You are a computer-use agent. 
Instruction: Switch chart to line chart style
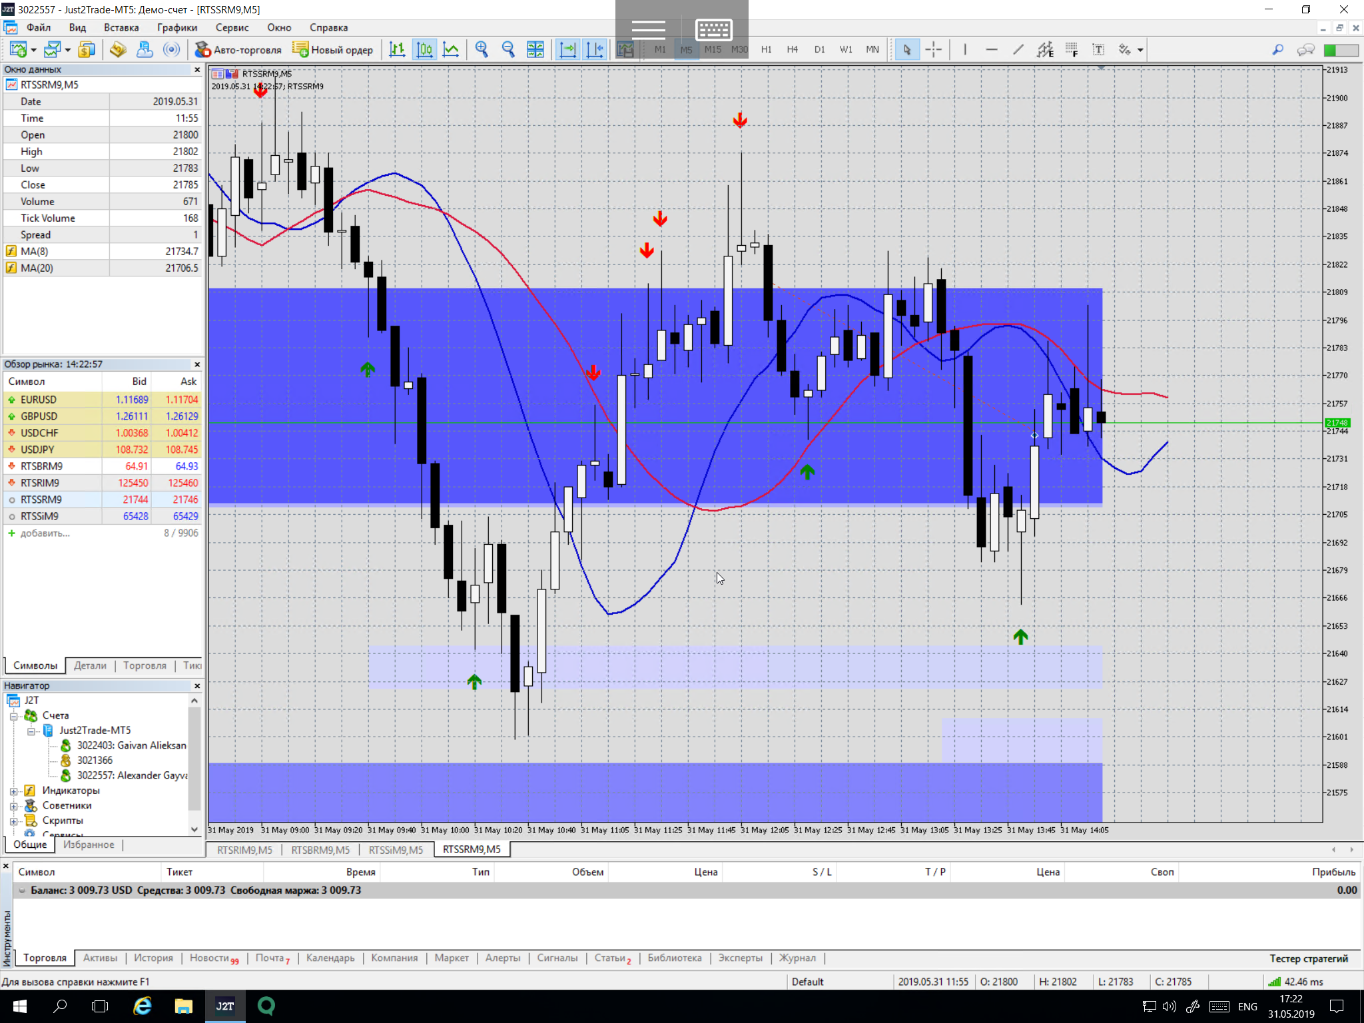pos(451,49)
